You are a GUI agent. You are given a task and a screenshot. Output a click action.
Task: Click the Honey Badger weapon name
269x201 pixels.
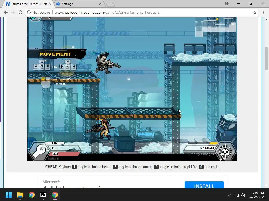201,154
